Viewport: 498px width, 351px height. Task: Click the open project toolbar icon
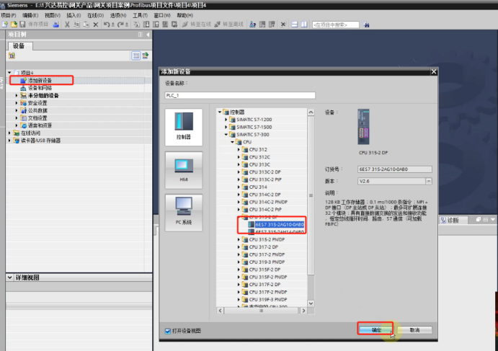(14, 25)
